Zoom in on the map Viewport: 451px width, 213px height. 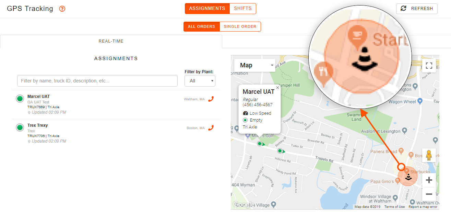(x=429, y=180)
